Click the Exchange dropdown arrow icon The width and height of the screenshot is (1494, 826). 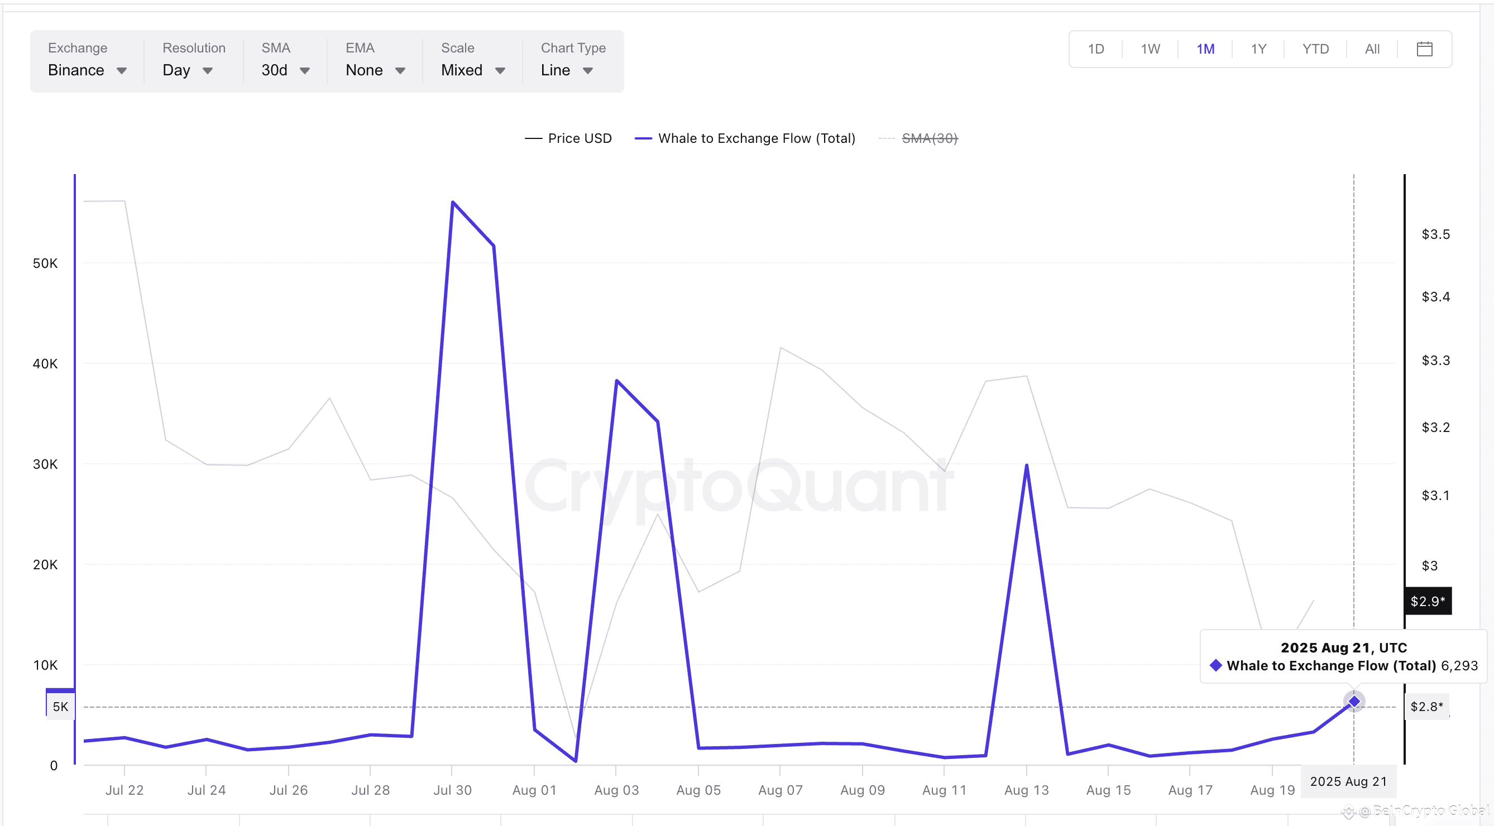(x=121, y=71)
